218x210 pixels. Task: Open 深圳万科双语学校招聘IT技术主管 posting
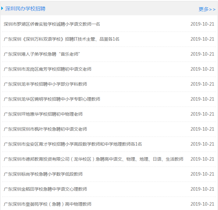[62, 39]
